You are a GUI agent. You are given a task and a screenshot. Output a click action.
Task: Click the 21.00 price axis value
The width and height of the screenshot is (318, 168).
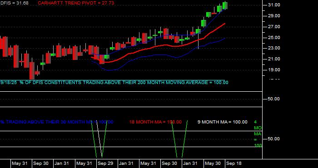click(x=274, y=59)
